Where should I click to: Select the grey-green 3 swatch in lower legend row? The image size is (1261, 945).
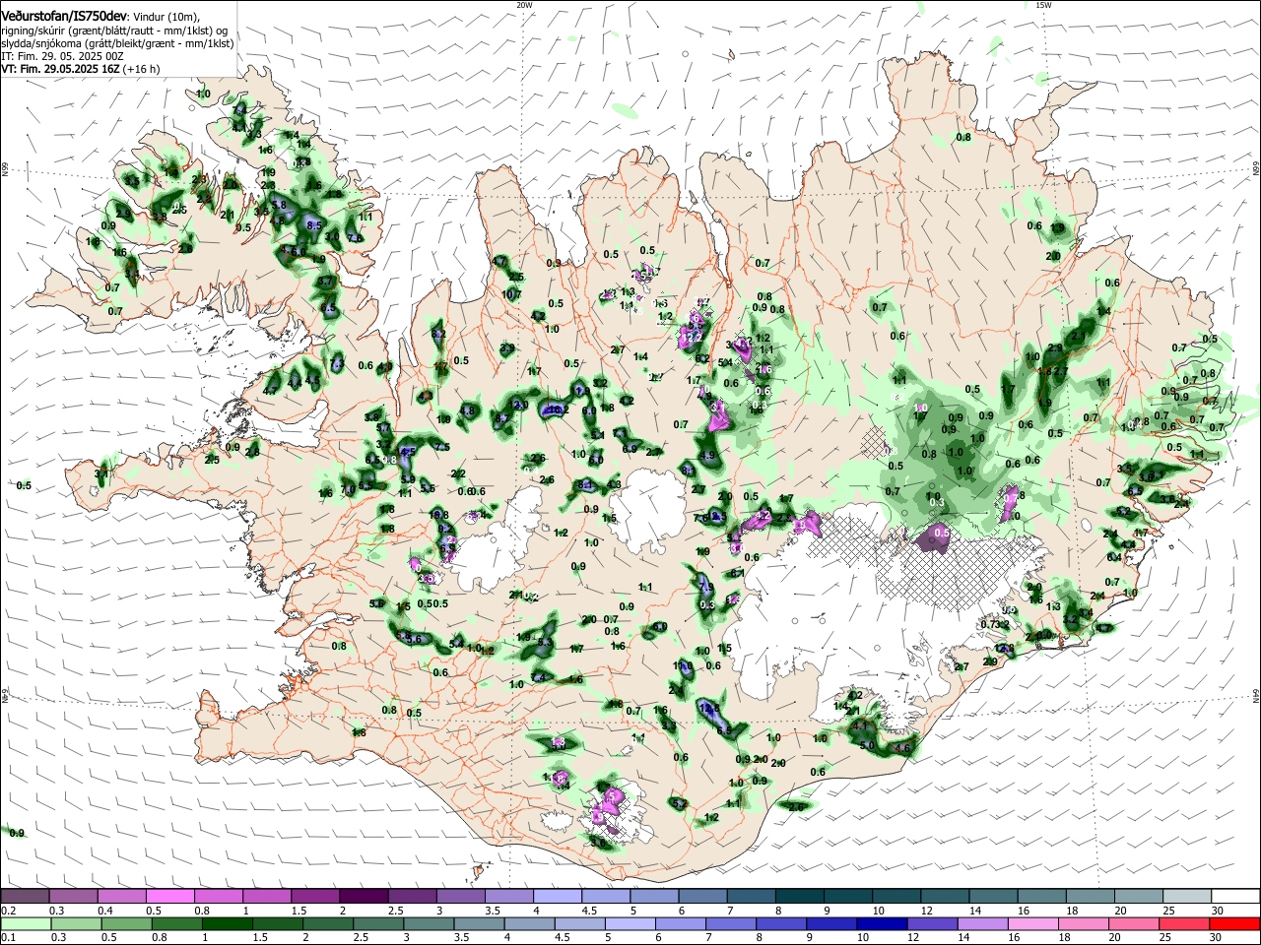coord(429,923)
